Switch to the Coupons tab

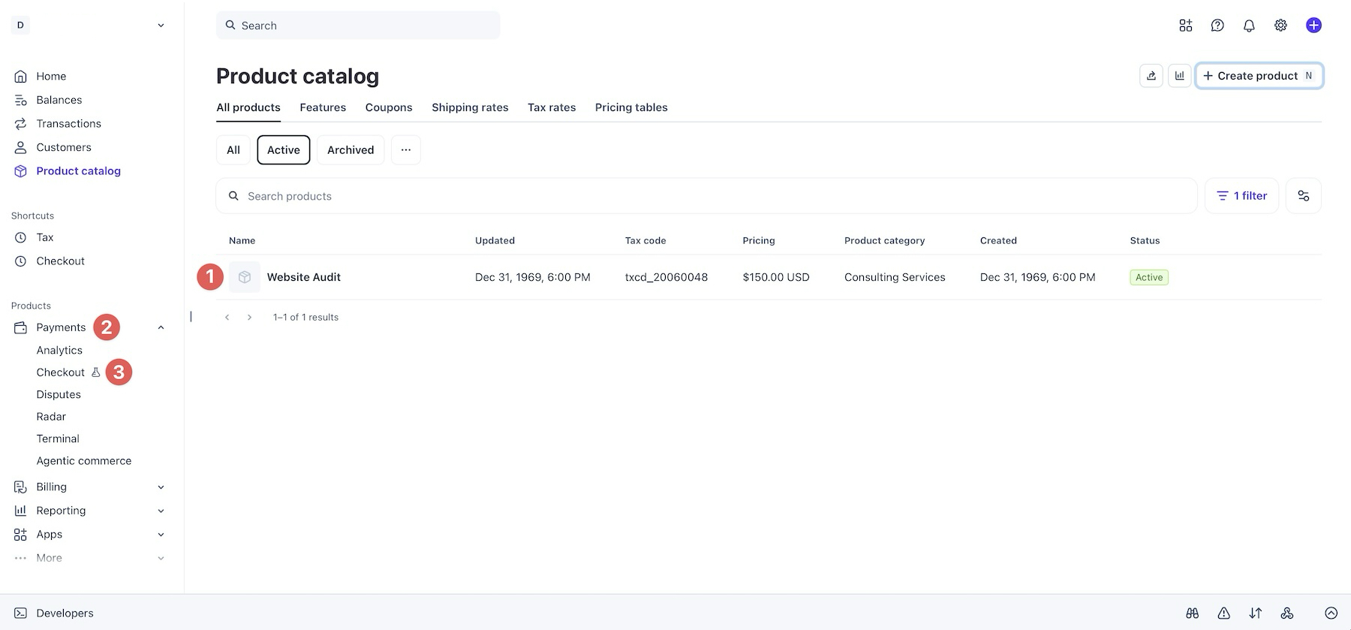click(389, 107)
